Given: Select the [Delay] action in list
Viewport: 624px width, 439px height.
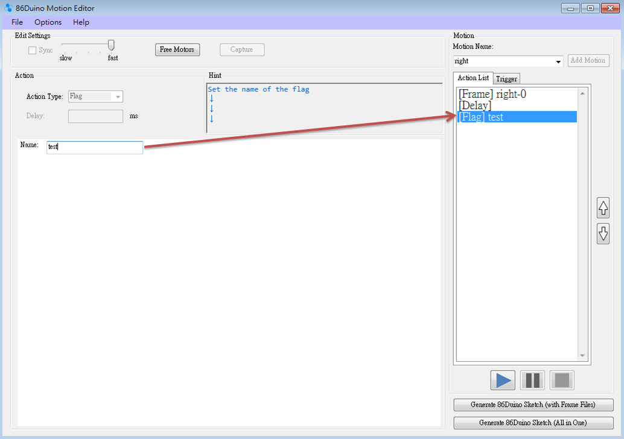Looking at the screenshot, I should tap(517, 106).
